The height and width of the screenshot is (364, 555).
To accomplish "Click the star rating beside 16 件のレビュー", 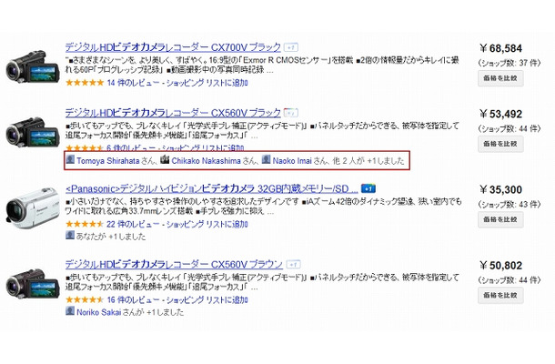I will click(x=85, y=300).
